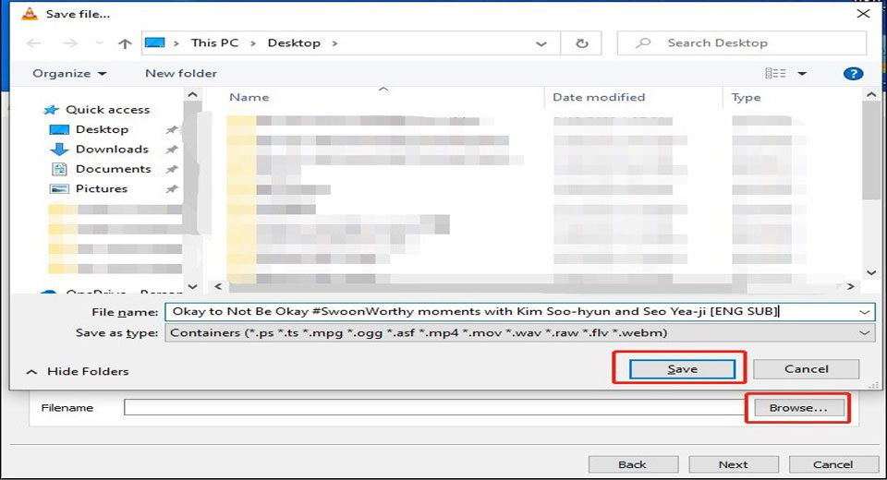Screen dimensions: 887x480
Task: Sort files by Date modified column
Action: click(599, 97)
